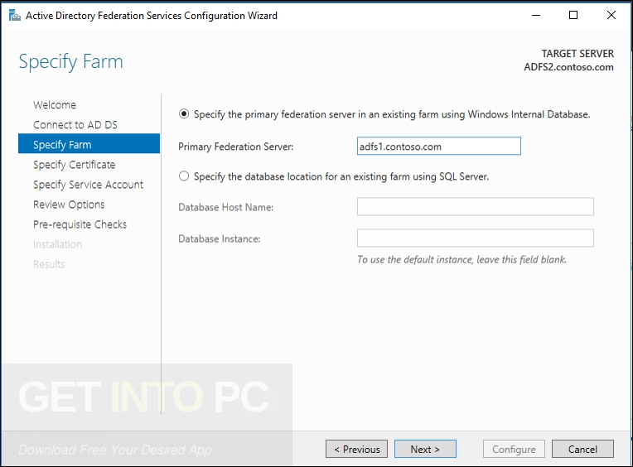This screenshot has height=467, width=633.
Task: Close the AD FS Configuration Wizard
Action: (x=611, y=16)
